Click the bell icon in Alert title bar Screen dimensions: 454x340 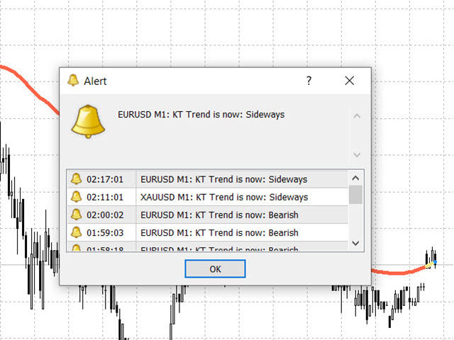click(x=73, y=80)
